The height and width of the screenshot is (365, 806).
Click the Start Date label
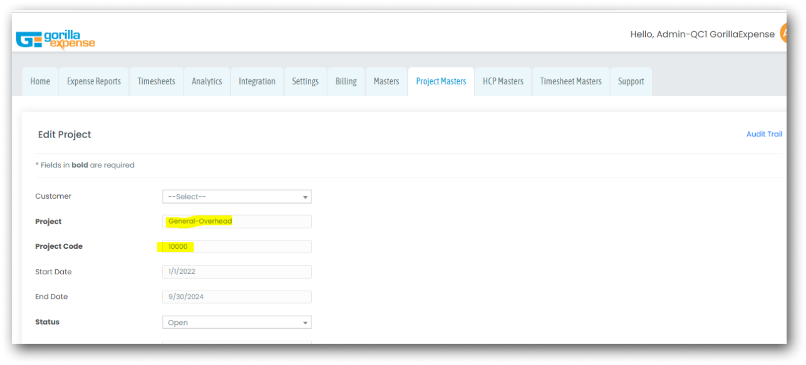tap(53, 272)
